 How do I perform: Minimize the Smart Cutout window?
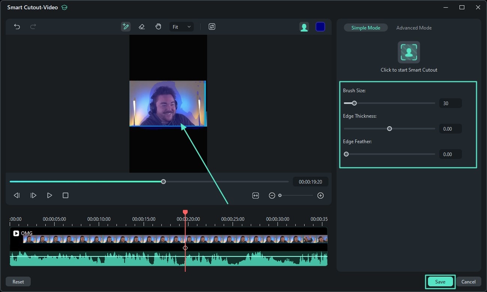point(446,7)
